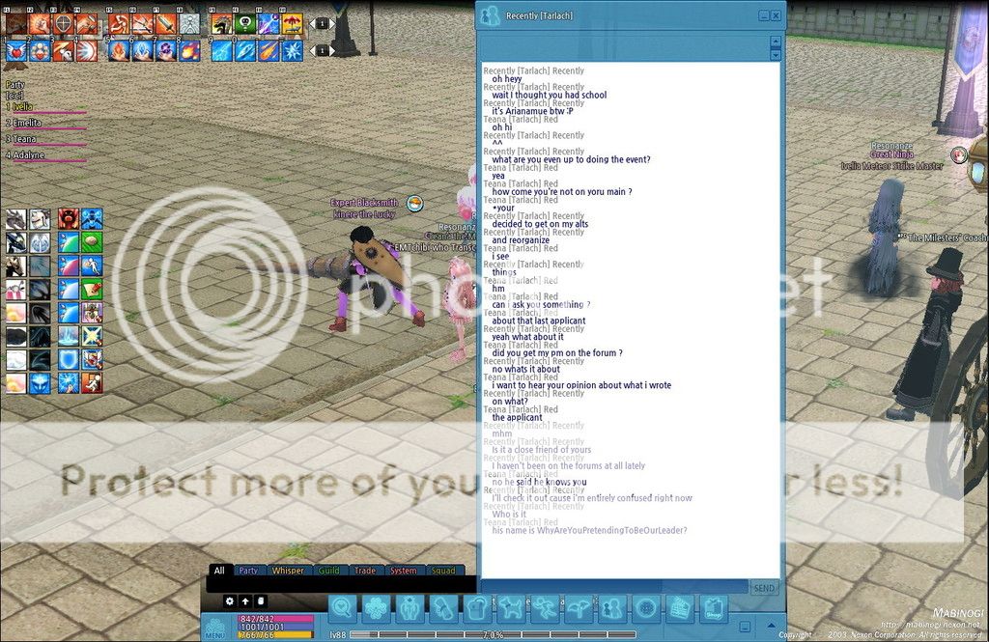The height and width of the screenshot is (642, 989).
Task: Select the green stone icon in left panel
Action: point(92,242)
